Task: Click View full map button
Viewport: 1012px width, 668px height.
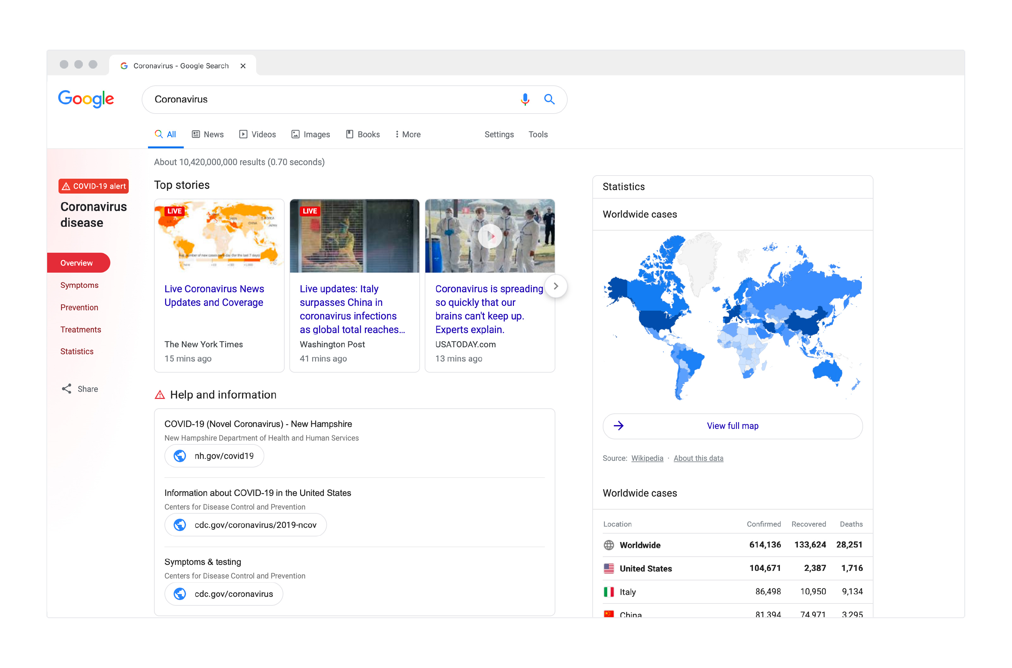Action: 732,426
